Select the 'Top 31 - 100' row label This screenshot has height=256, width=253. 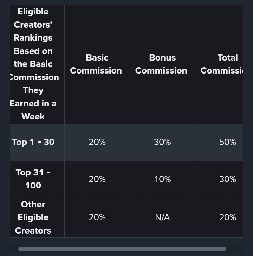pos(33,179)
